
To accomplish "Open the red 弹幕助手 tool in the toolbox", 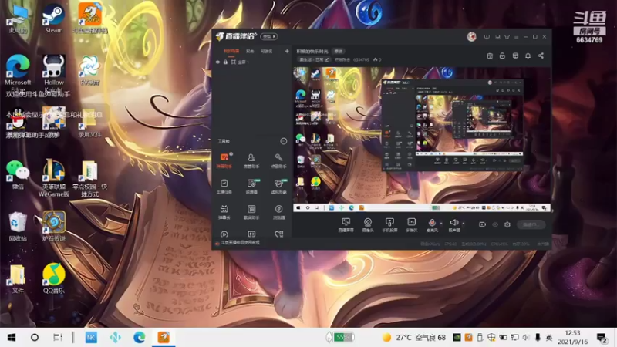I will (x=224, y=160).
